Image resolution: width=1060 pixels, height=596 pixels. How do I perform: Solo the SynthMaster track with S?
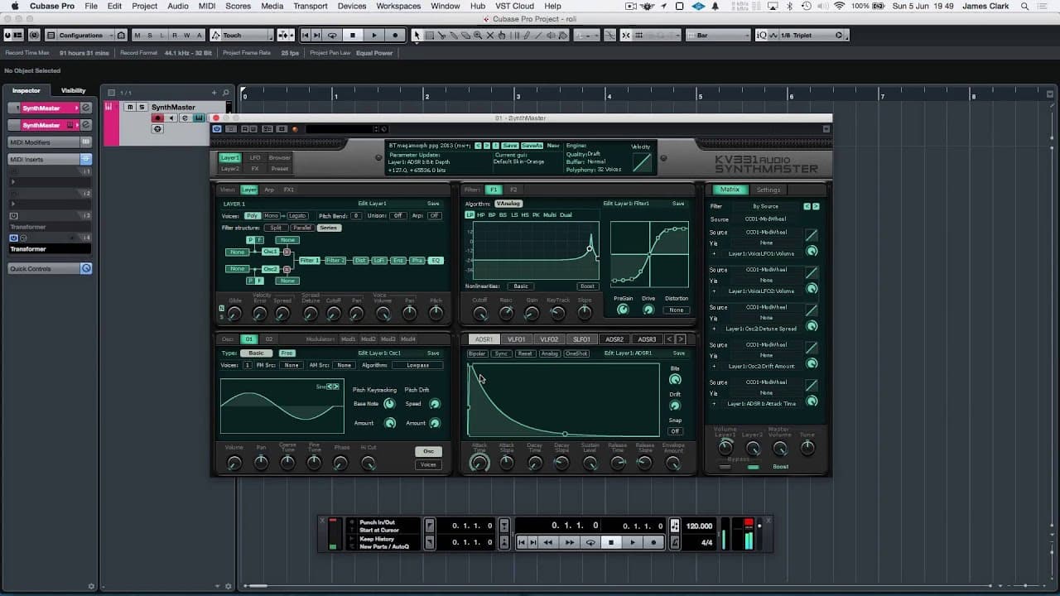click(142, 107)
